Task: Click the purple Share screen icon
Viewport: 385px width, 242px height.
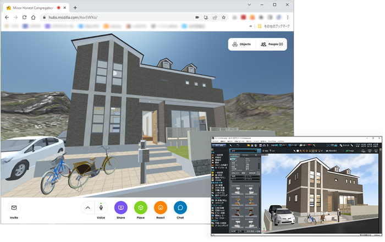Action: (x=120, y=208)
